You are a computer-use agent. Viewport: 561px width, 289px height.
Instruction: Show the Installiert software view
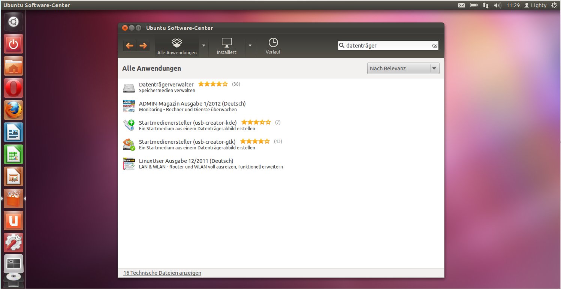tap(227, 46)
